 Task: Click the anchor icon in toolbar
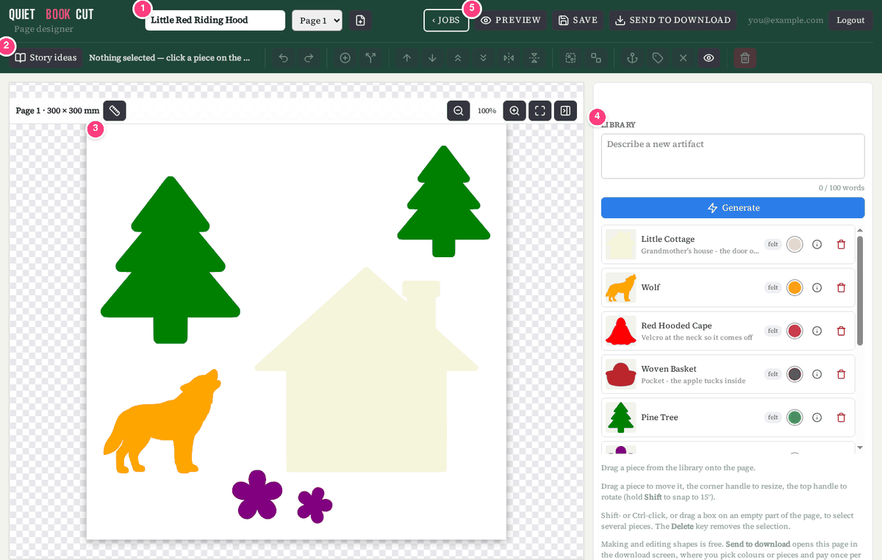[631, 57]
